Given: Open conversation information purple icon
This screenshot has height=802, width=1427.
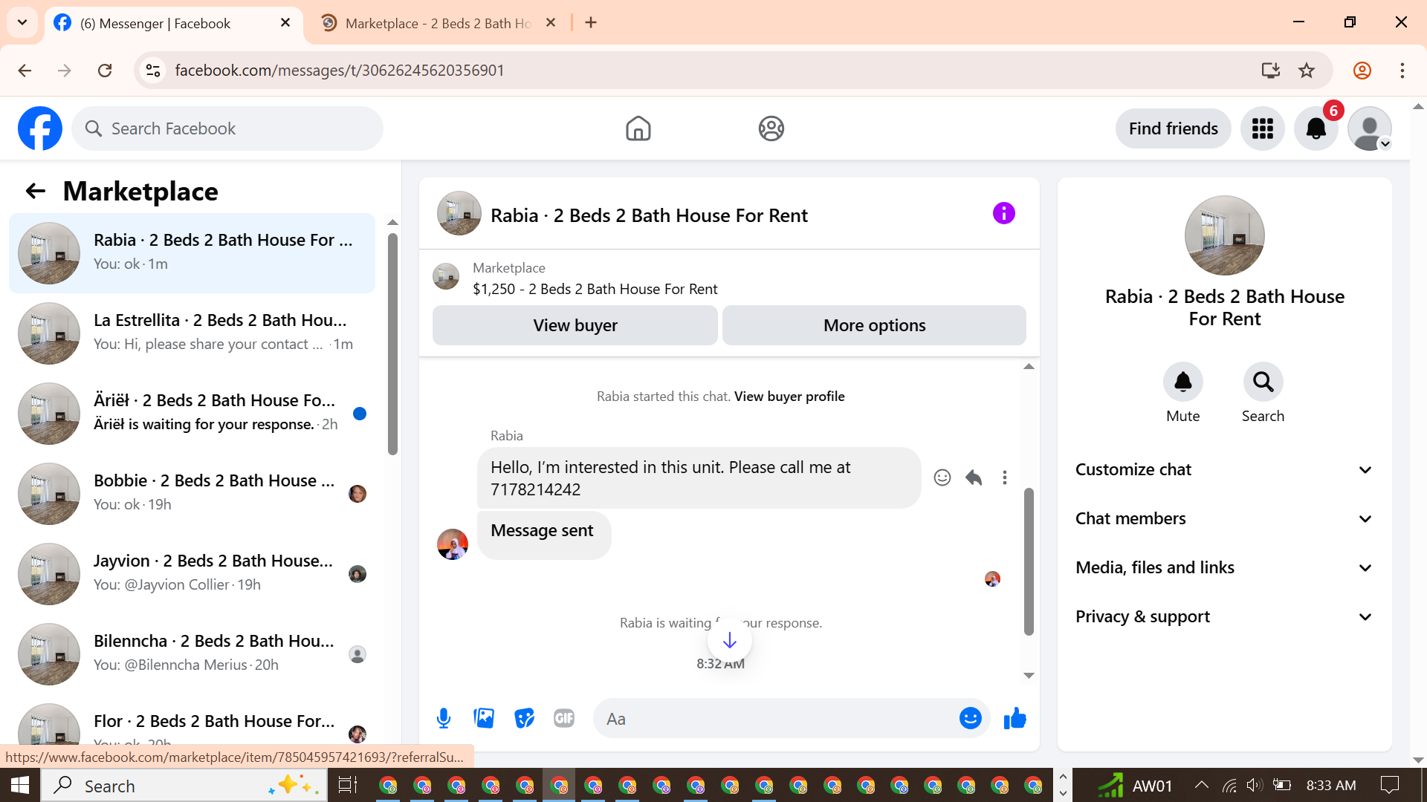Looking at the screenshot, I should coord(1003,214).
